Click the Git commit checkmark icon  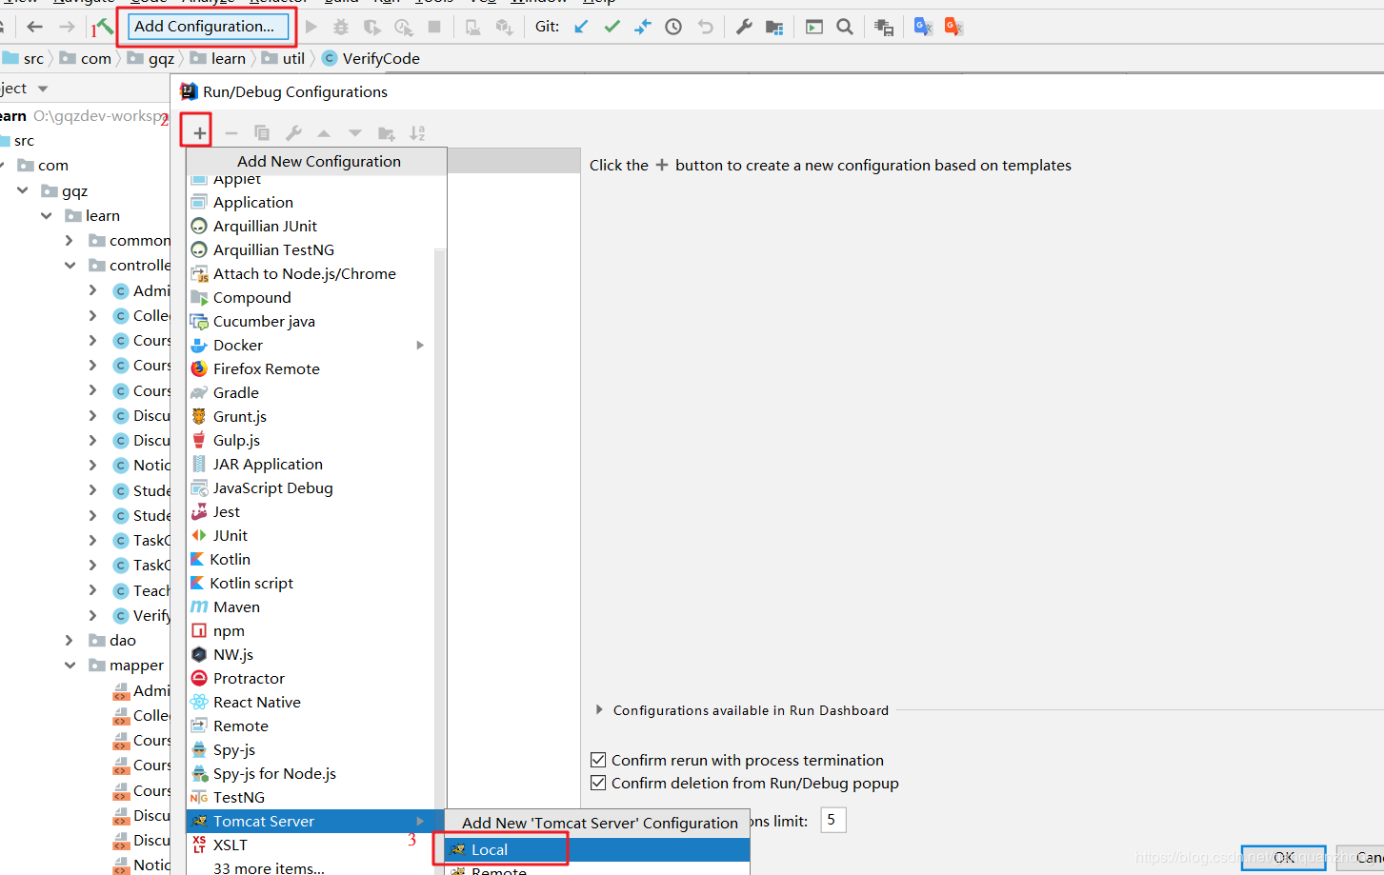coord(612,27)
